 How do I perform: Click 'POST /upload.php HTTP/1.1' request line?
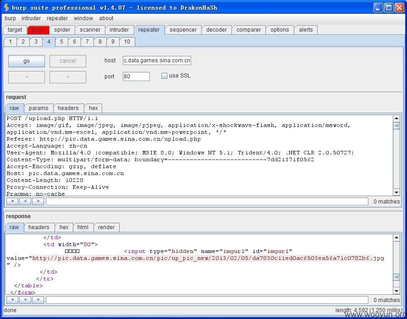52,119
